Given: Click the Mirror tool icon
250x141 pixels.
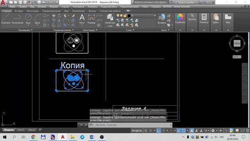Looking at the screenshot, I should tap(59, 20).
